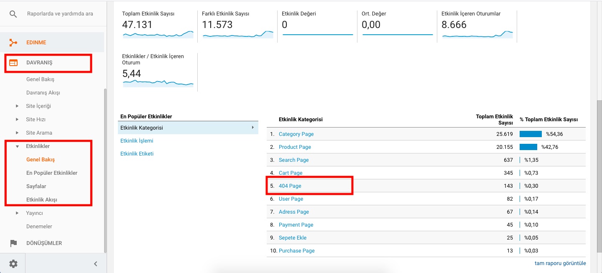Image resolution: width=602 pixels, height=273 pixels.
Task: Click the Etkinlikler / Oturum sparkline chart
Action: pyautogui.click(x=158, y=83)
